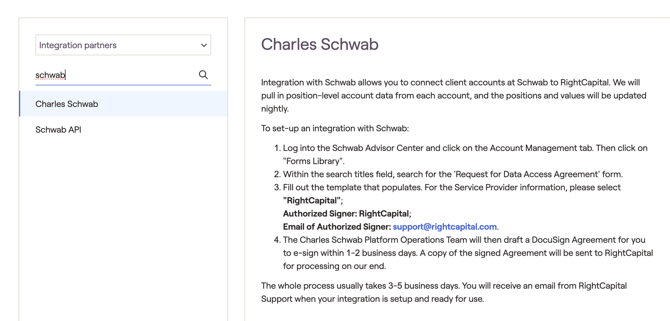
Task: Click the 'Email of Authorized Signer' label
Action: pyautogui.click(x=336, y=227)
